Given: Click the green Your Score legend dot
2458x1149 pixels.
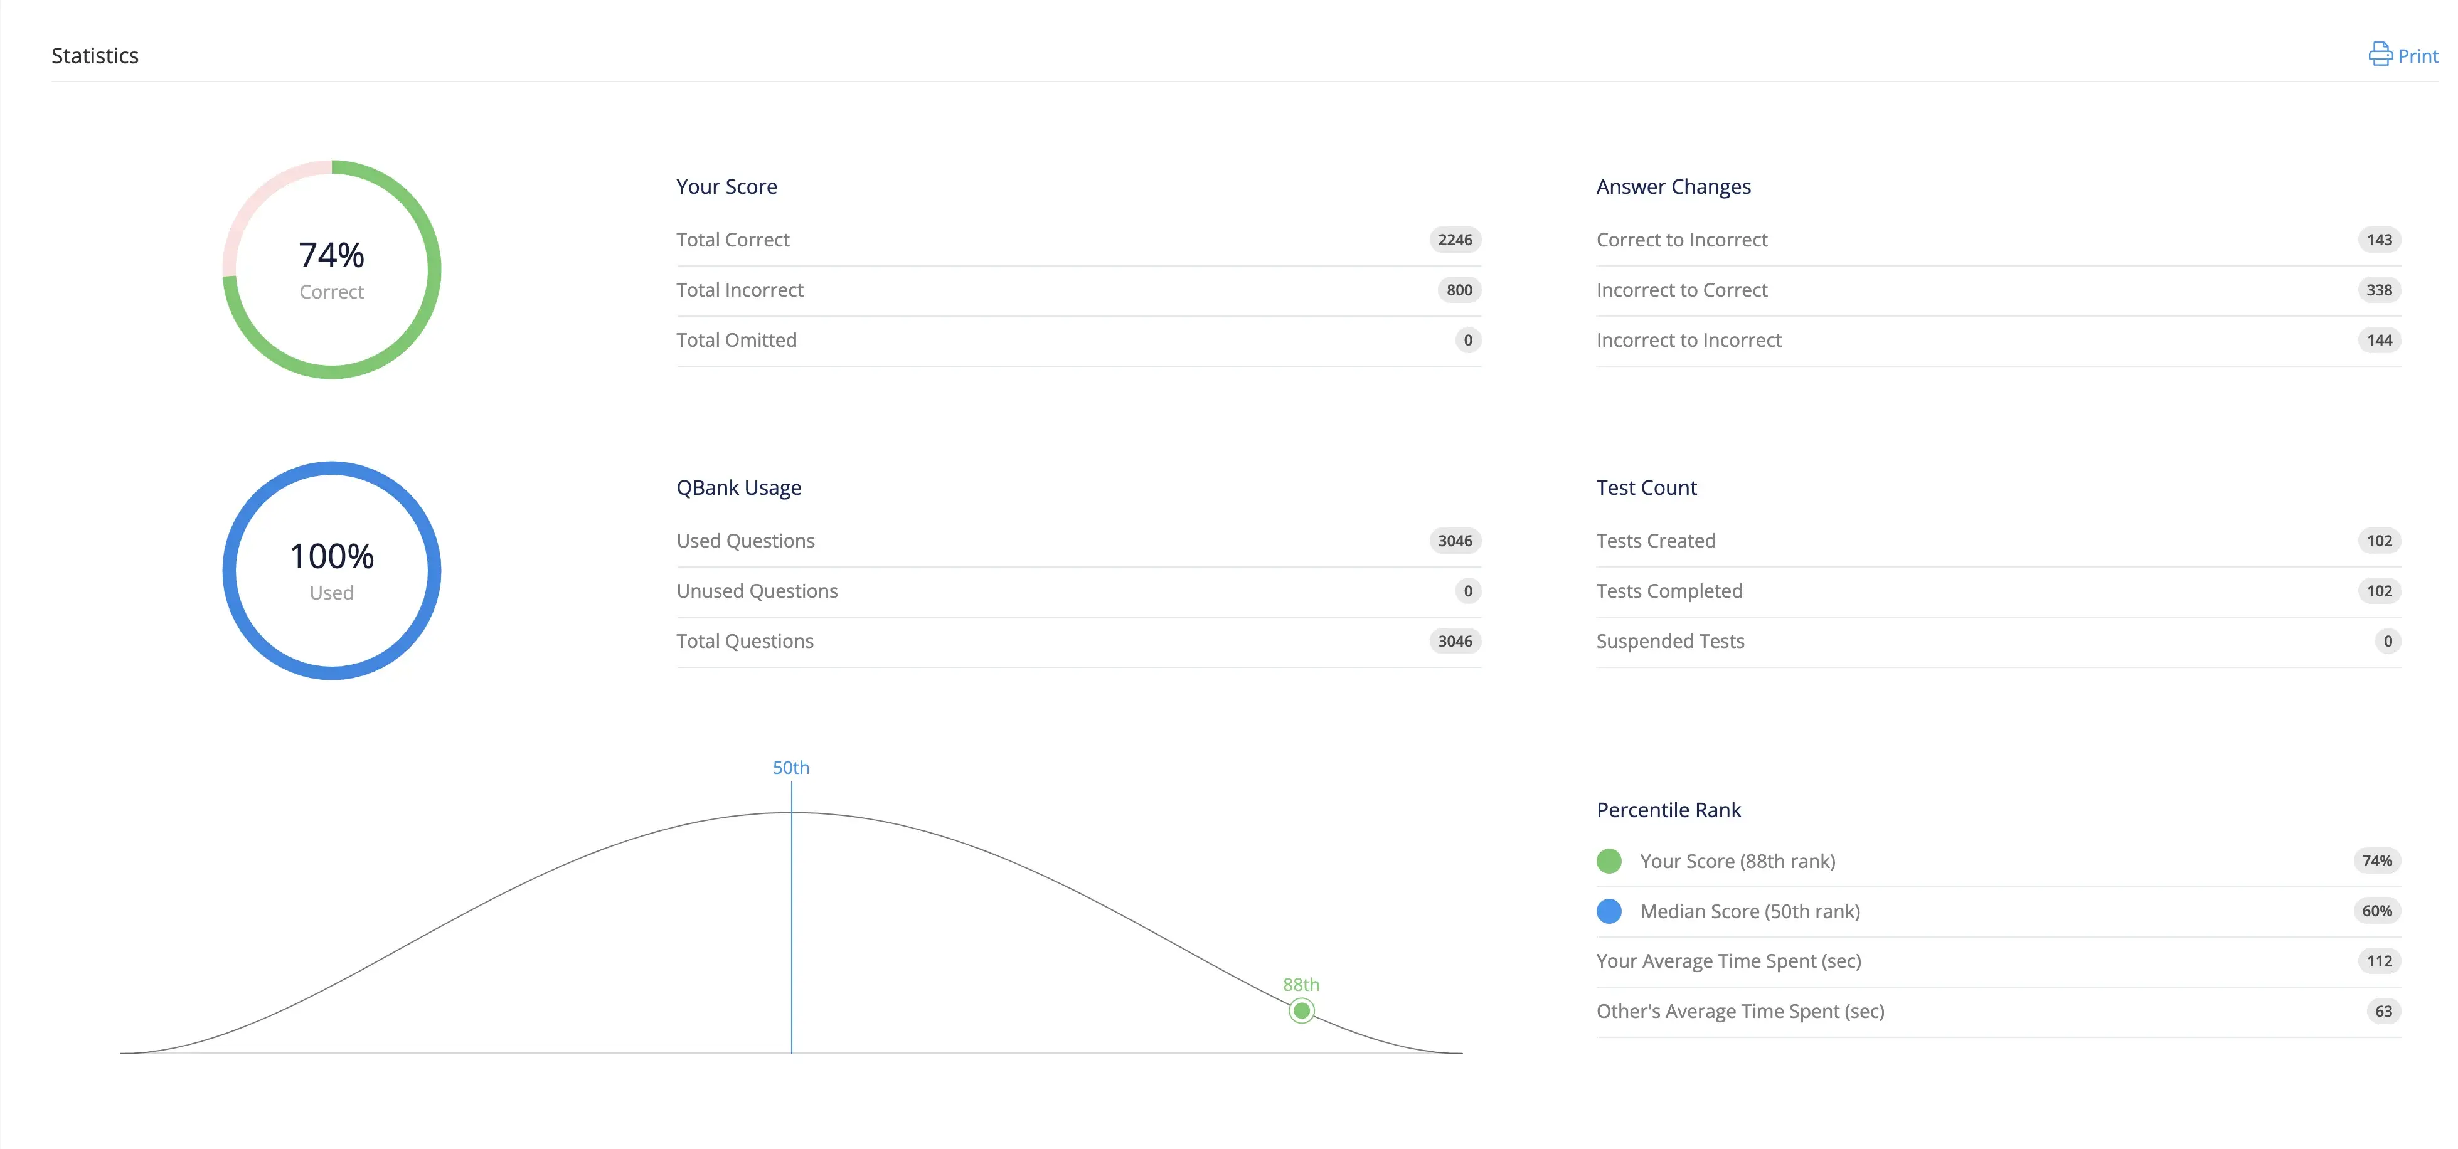Looking at the screenshot, I should (x=1609, y=861).
